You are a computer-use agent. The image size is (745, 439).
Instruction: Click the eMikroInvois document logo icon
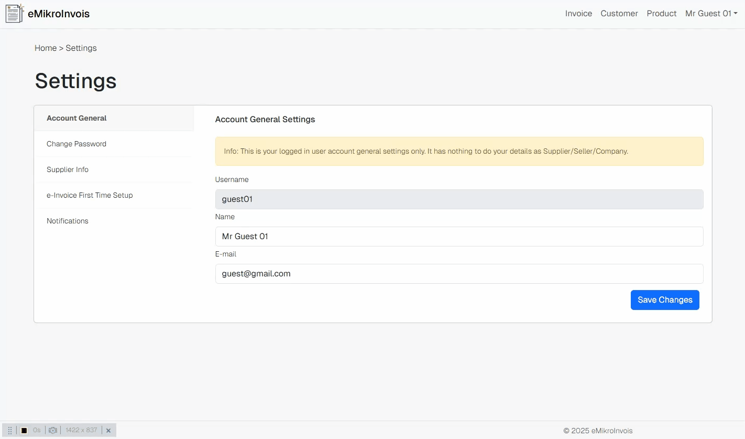click(14, 14)
